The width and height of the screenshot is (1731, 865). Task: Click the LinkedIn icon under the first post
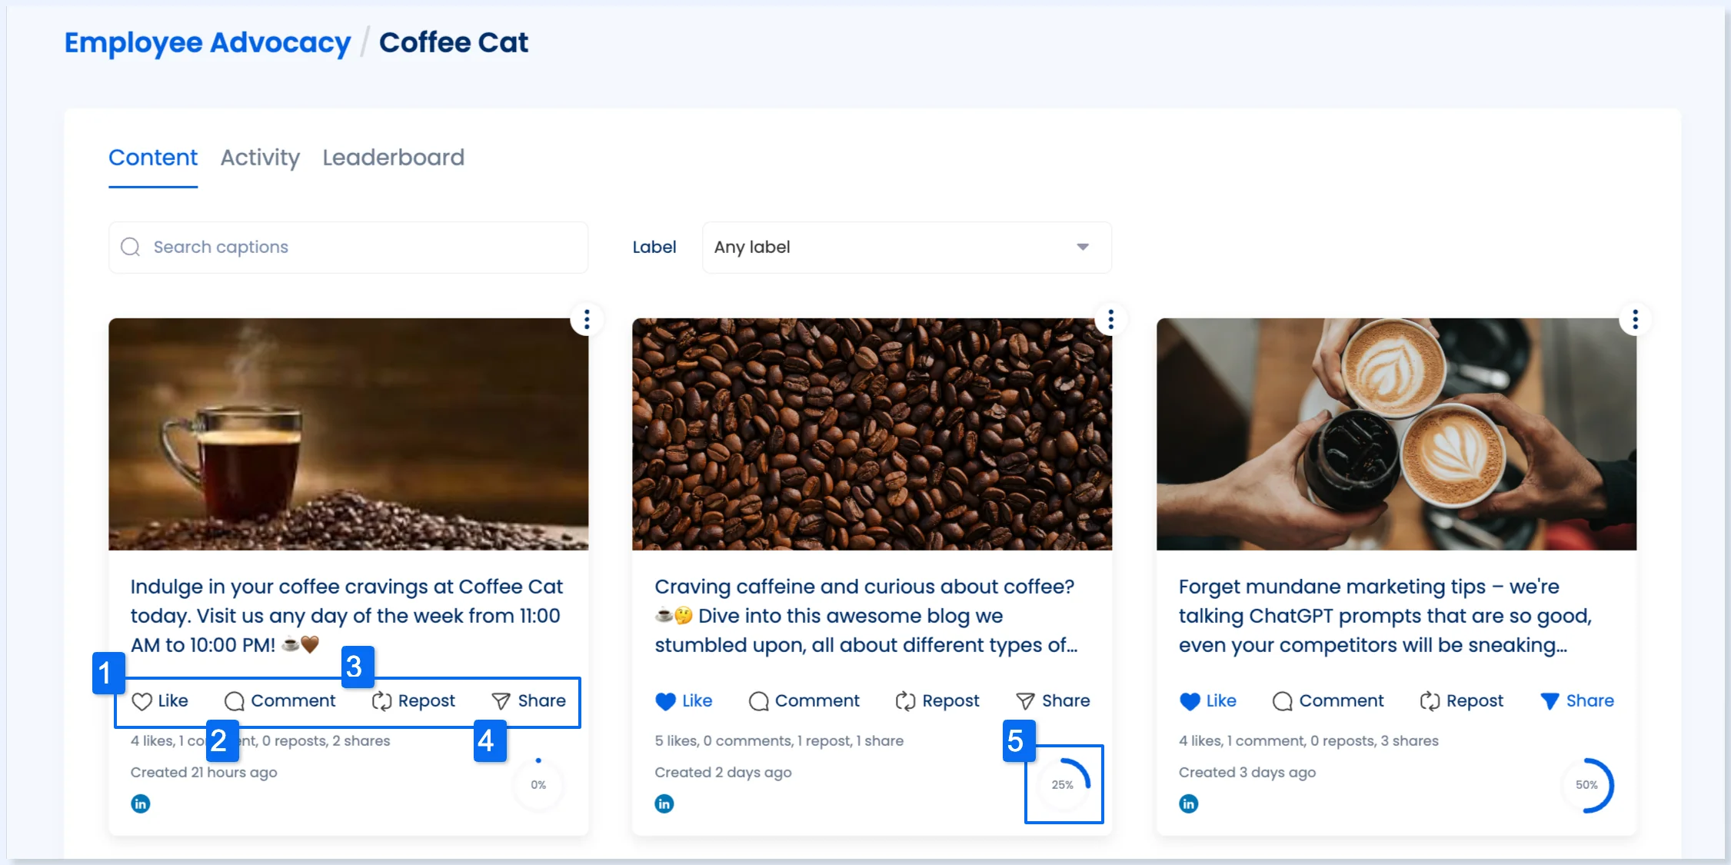tap(140, 803)
